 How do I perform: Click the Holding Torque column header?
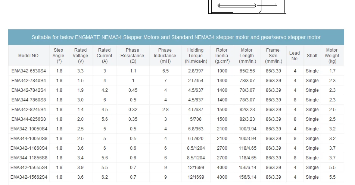click(x=196, y=56)
